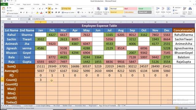
Task: Open the Pie Chart sheet tab
Action: pyautogui.click(x=57, y=106)
